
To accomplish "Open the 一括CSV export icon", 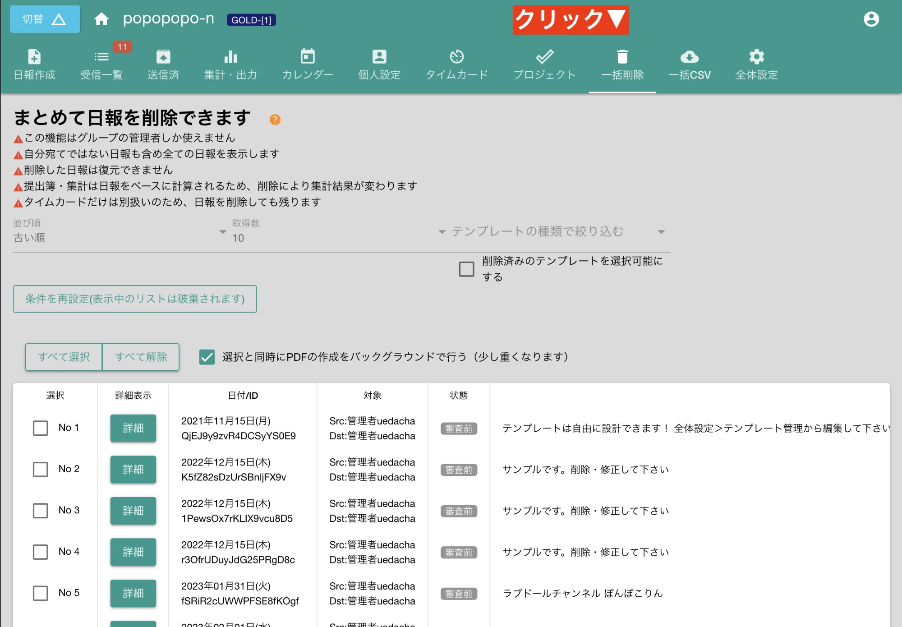I will [690, 63].
